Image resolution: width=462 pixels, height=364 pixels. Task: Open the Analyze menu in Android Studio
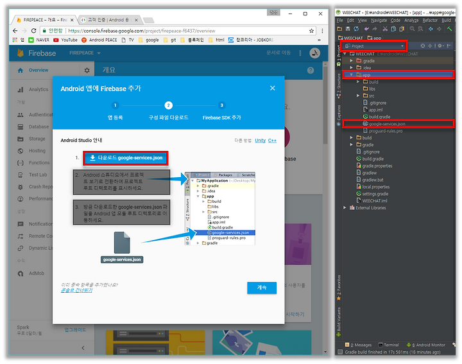point(411,21)
